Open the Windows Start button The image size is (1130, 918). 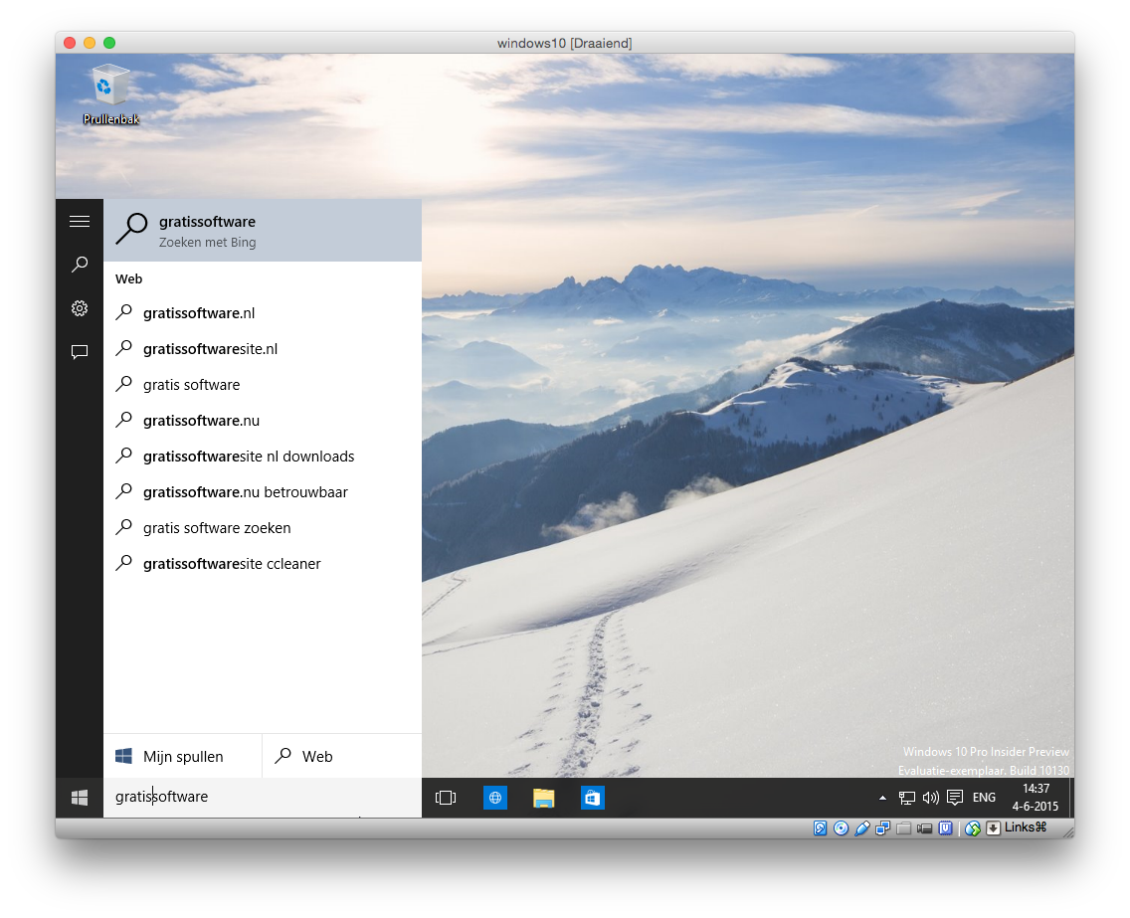80,797
